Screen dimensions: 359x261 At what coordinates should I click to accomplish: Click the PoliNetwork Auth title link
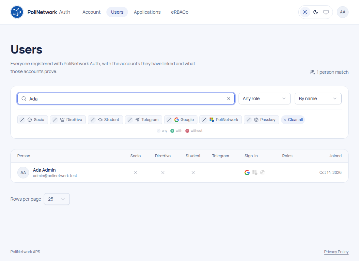[x=49, y=12]
